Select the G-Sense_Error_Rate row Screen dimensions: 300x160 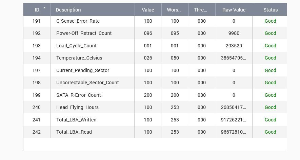tap(78, 21)
